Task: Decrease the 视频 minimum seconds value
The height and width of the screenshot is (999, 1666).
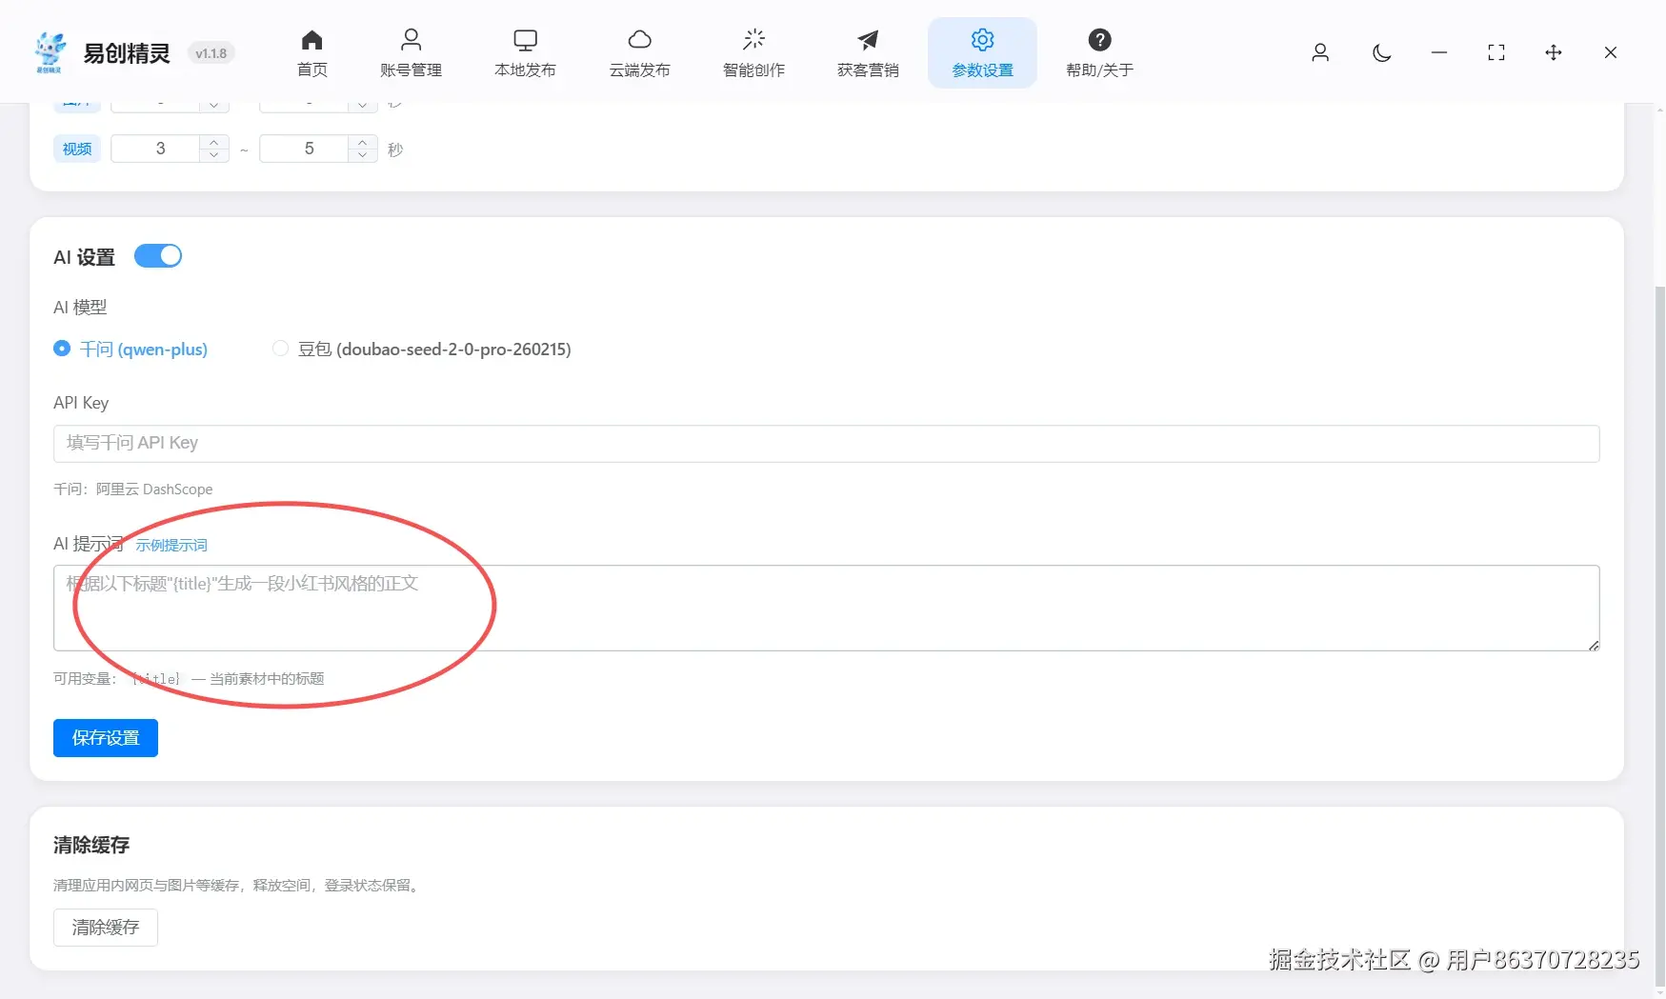Action: (214, 155)
